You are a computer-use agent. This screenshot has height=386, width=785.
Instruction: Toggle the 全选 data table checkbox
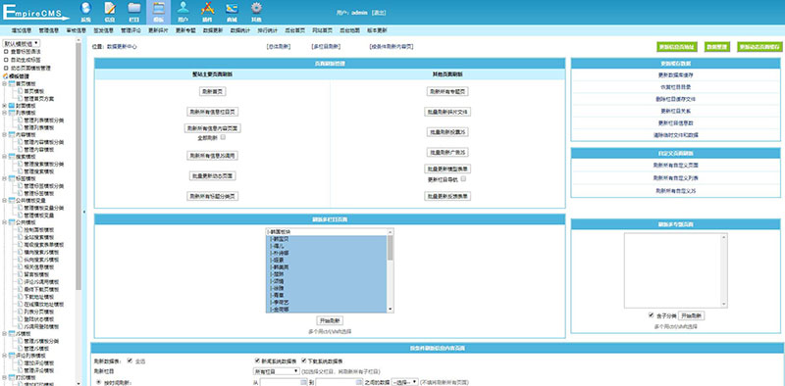click(131, 361)
